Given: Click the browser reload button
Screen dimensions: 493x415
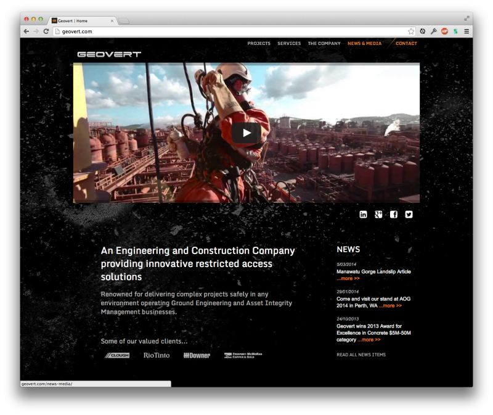Looking at the screenshot, I should tap(46, 31).
